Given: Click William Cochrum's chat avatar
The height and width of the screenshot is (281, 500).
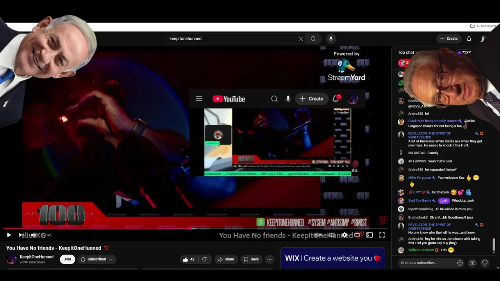Looking at the screenshot, I should [x=401, y=250].
